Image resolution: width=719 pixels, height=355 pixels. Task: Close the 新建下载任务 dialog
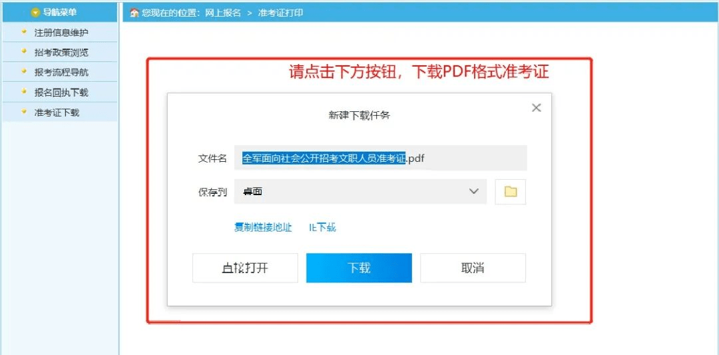[536, 108]
